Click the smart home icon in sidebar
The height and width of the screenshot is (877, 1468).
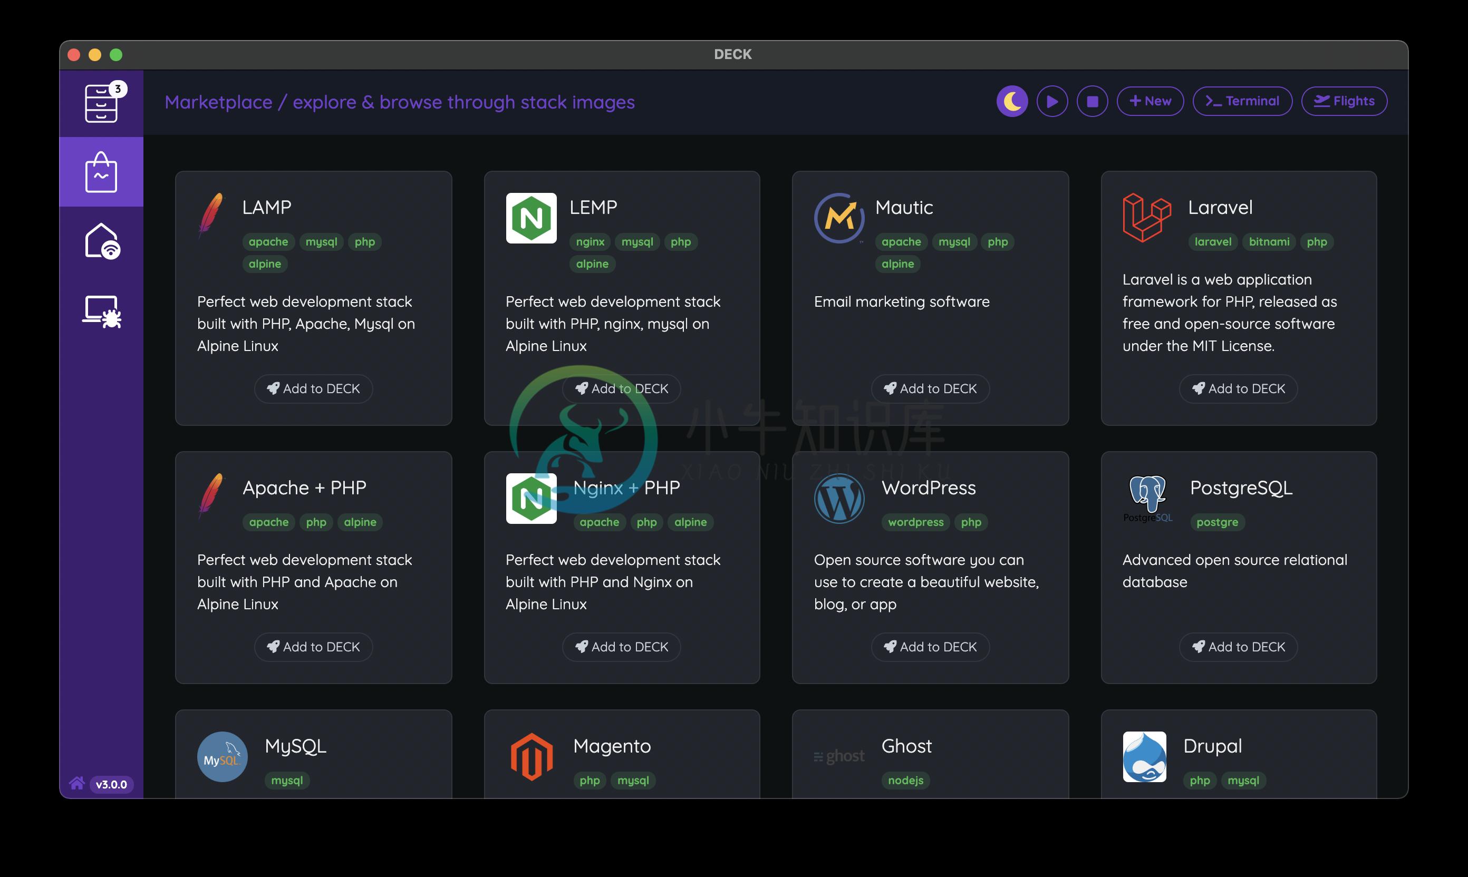(102, 241)
